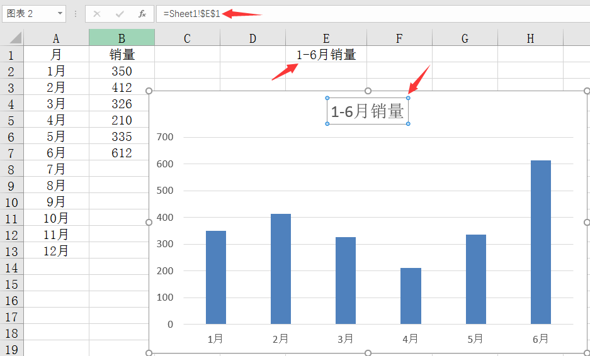
Task: Click title box's bottom-left blue handle
Action: [327, 124]
